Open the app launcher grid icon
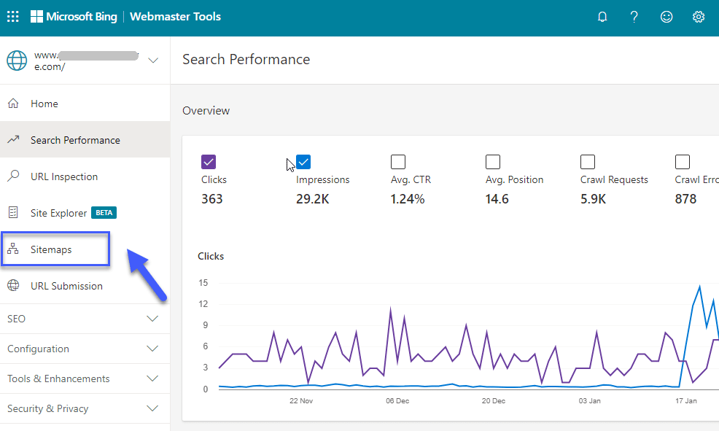 13,17
